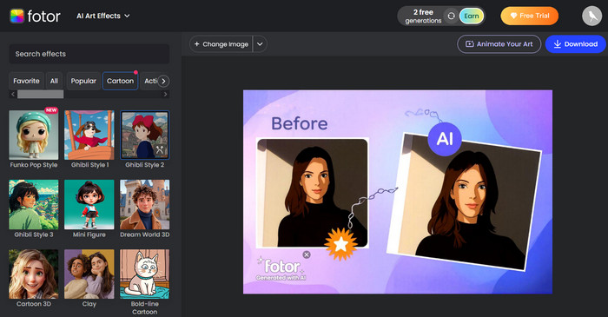
Task: Switch to the Favorite tab
Action: 26,81
